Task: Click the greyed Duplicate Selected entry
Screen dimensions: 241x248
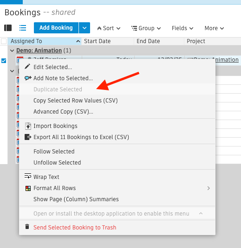Action: point(117,89)
